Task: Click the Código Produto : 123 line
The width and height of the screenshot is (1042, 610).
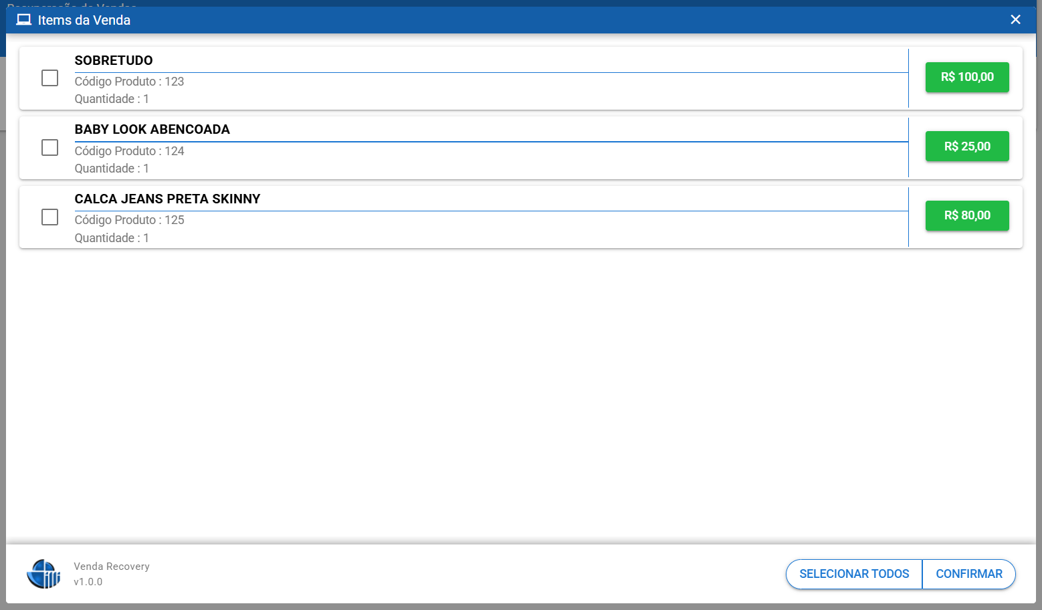Action: (129, 82)
